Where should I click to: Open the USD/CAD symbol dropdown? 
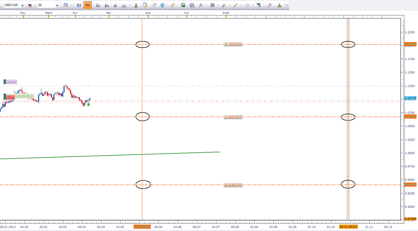pos(23,5)
